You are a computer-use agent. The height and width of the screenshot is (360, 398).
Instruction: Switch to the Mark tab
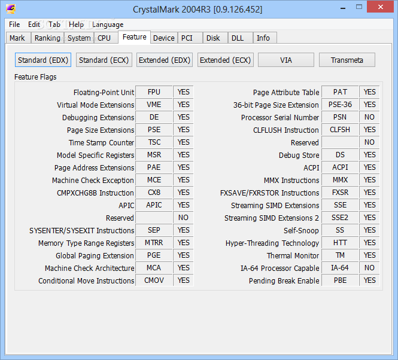(18, 38)
